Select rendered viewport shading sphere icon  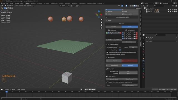(138, 6)
